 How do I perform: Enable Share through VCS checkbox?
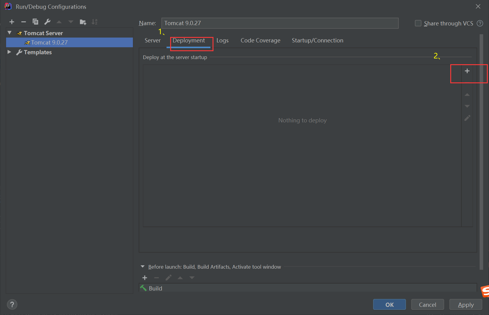[418, 23]
